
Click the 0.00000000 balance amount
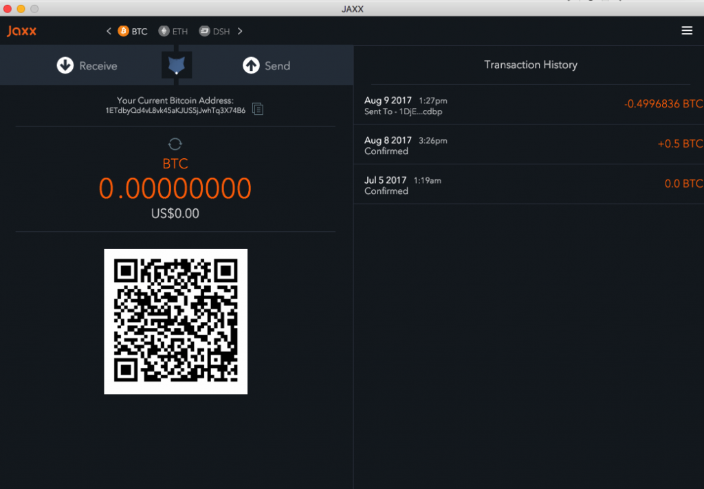click(x=175, y=188)
